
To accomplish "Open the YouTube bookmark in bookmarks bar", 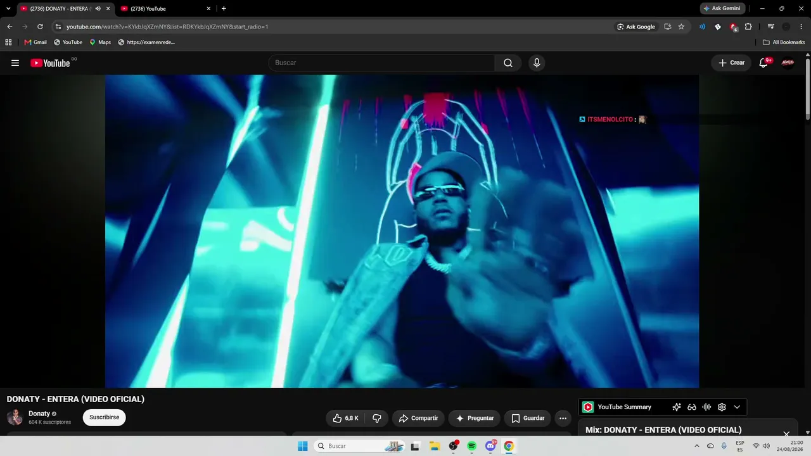I will (68, 42).
